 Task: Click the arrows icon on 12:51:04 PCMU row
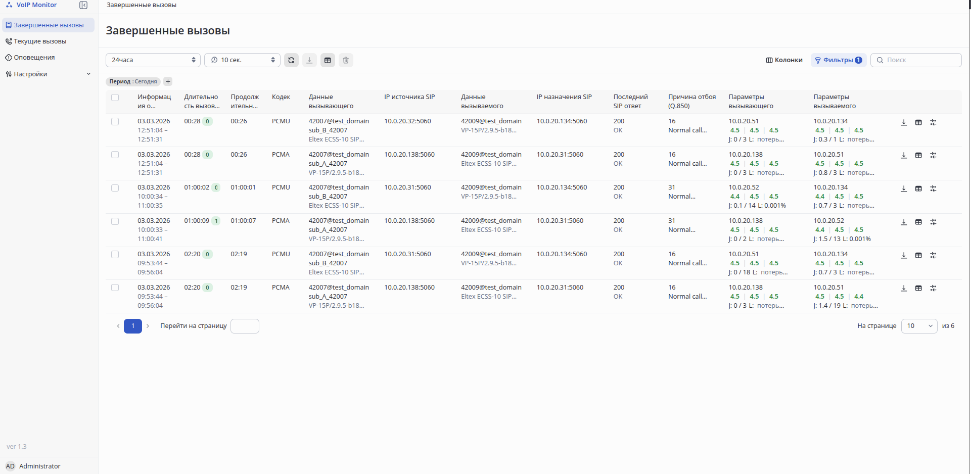click(933, 122)
